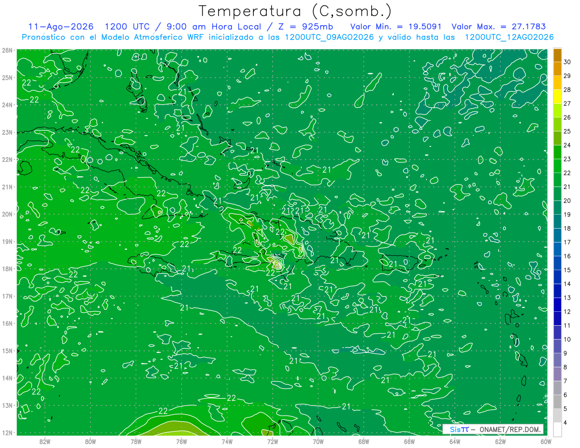The width and height of the screenshot is (580, 448).
Task: Click the color scale label "26"
Action: pos(567,117)
